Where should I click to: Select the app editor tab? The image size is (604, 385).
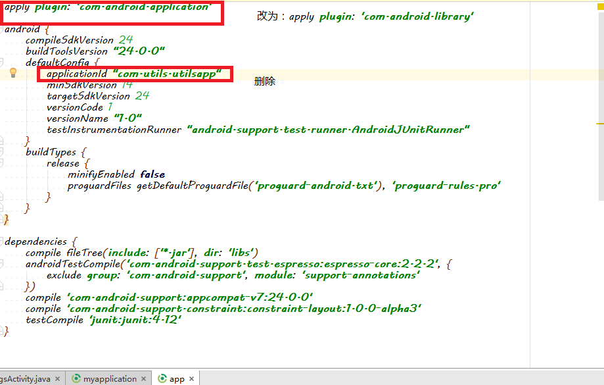tap(175, 378)
